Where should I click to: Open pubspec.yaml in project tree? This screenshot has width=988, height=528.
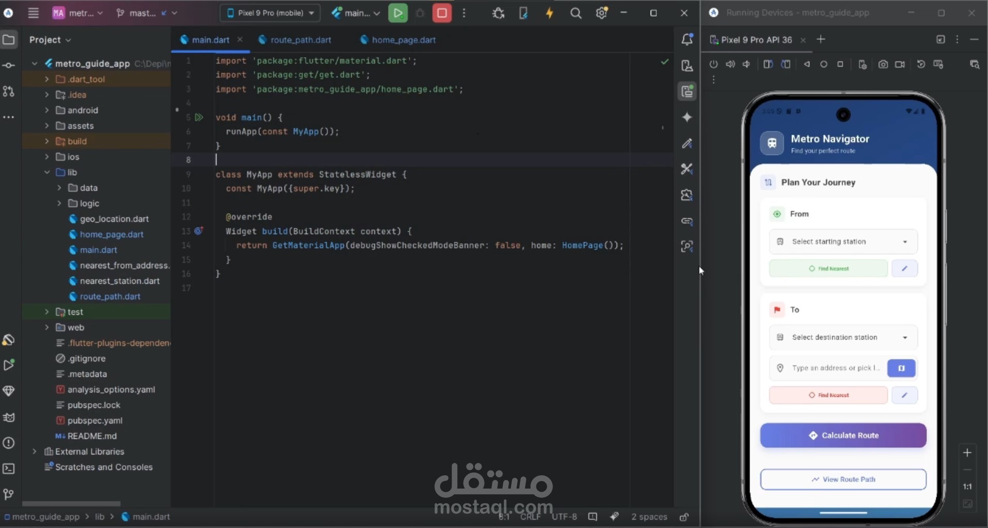(x=95, y=420)
